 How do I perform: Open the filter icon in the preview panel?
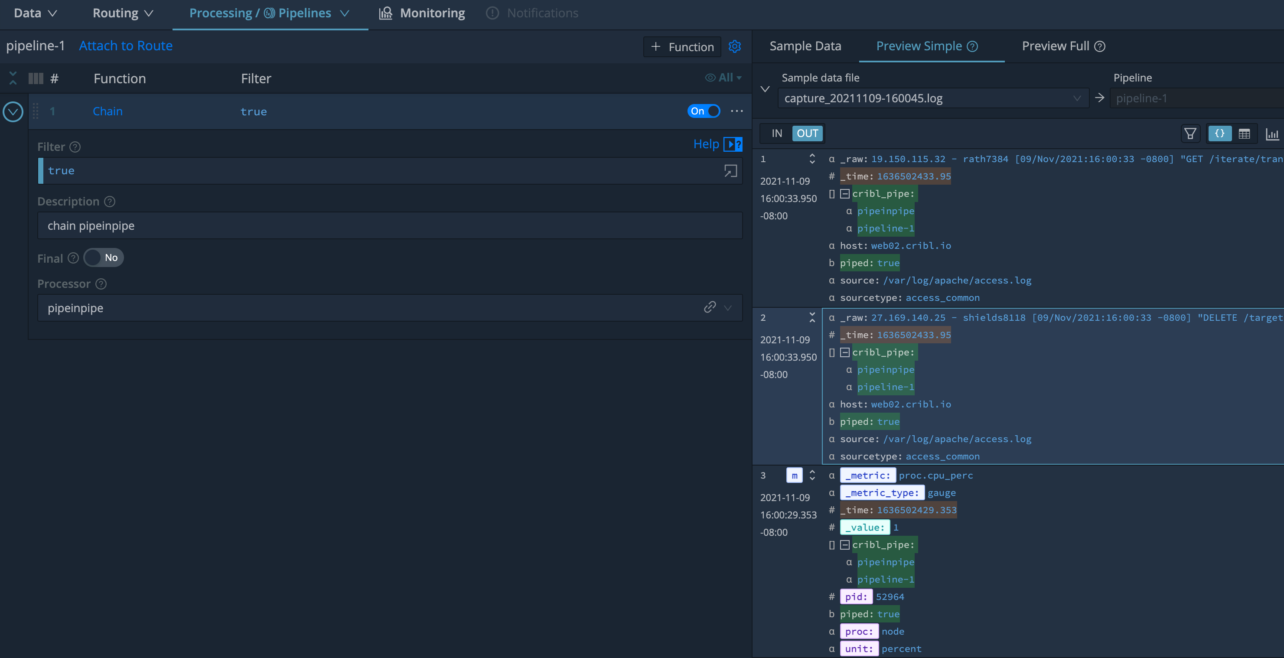(x=1190, y=133)
